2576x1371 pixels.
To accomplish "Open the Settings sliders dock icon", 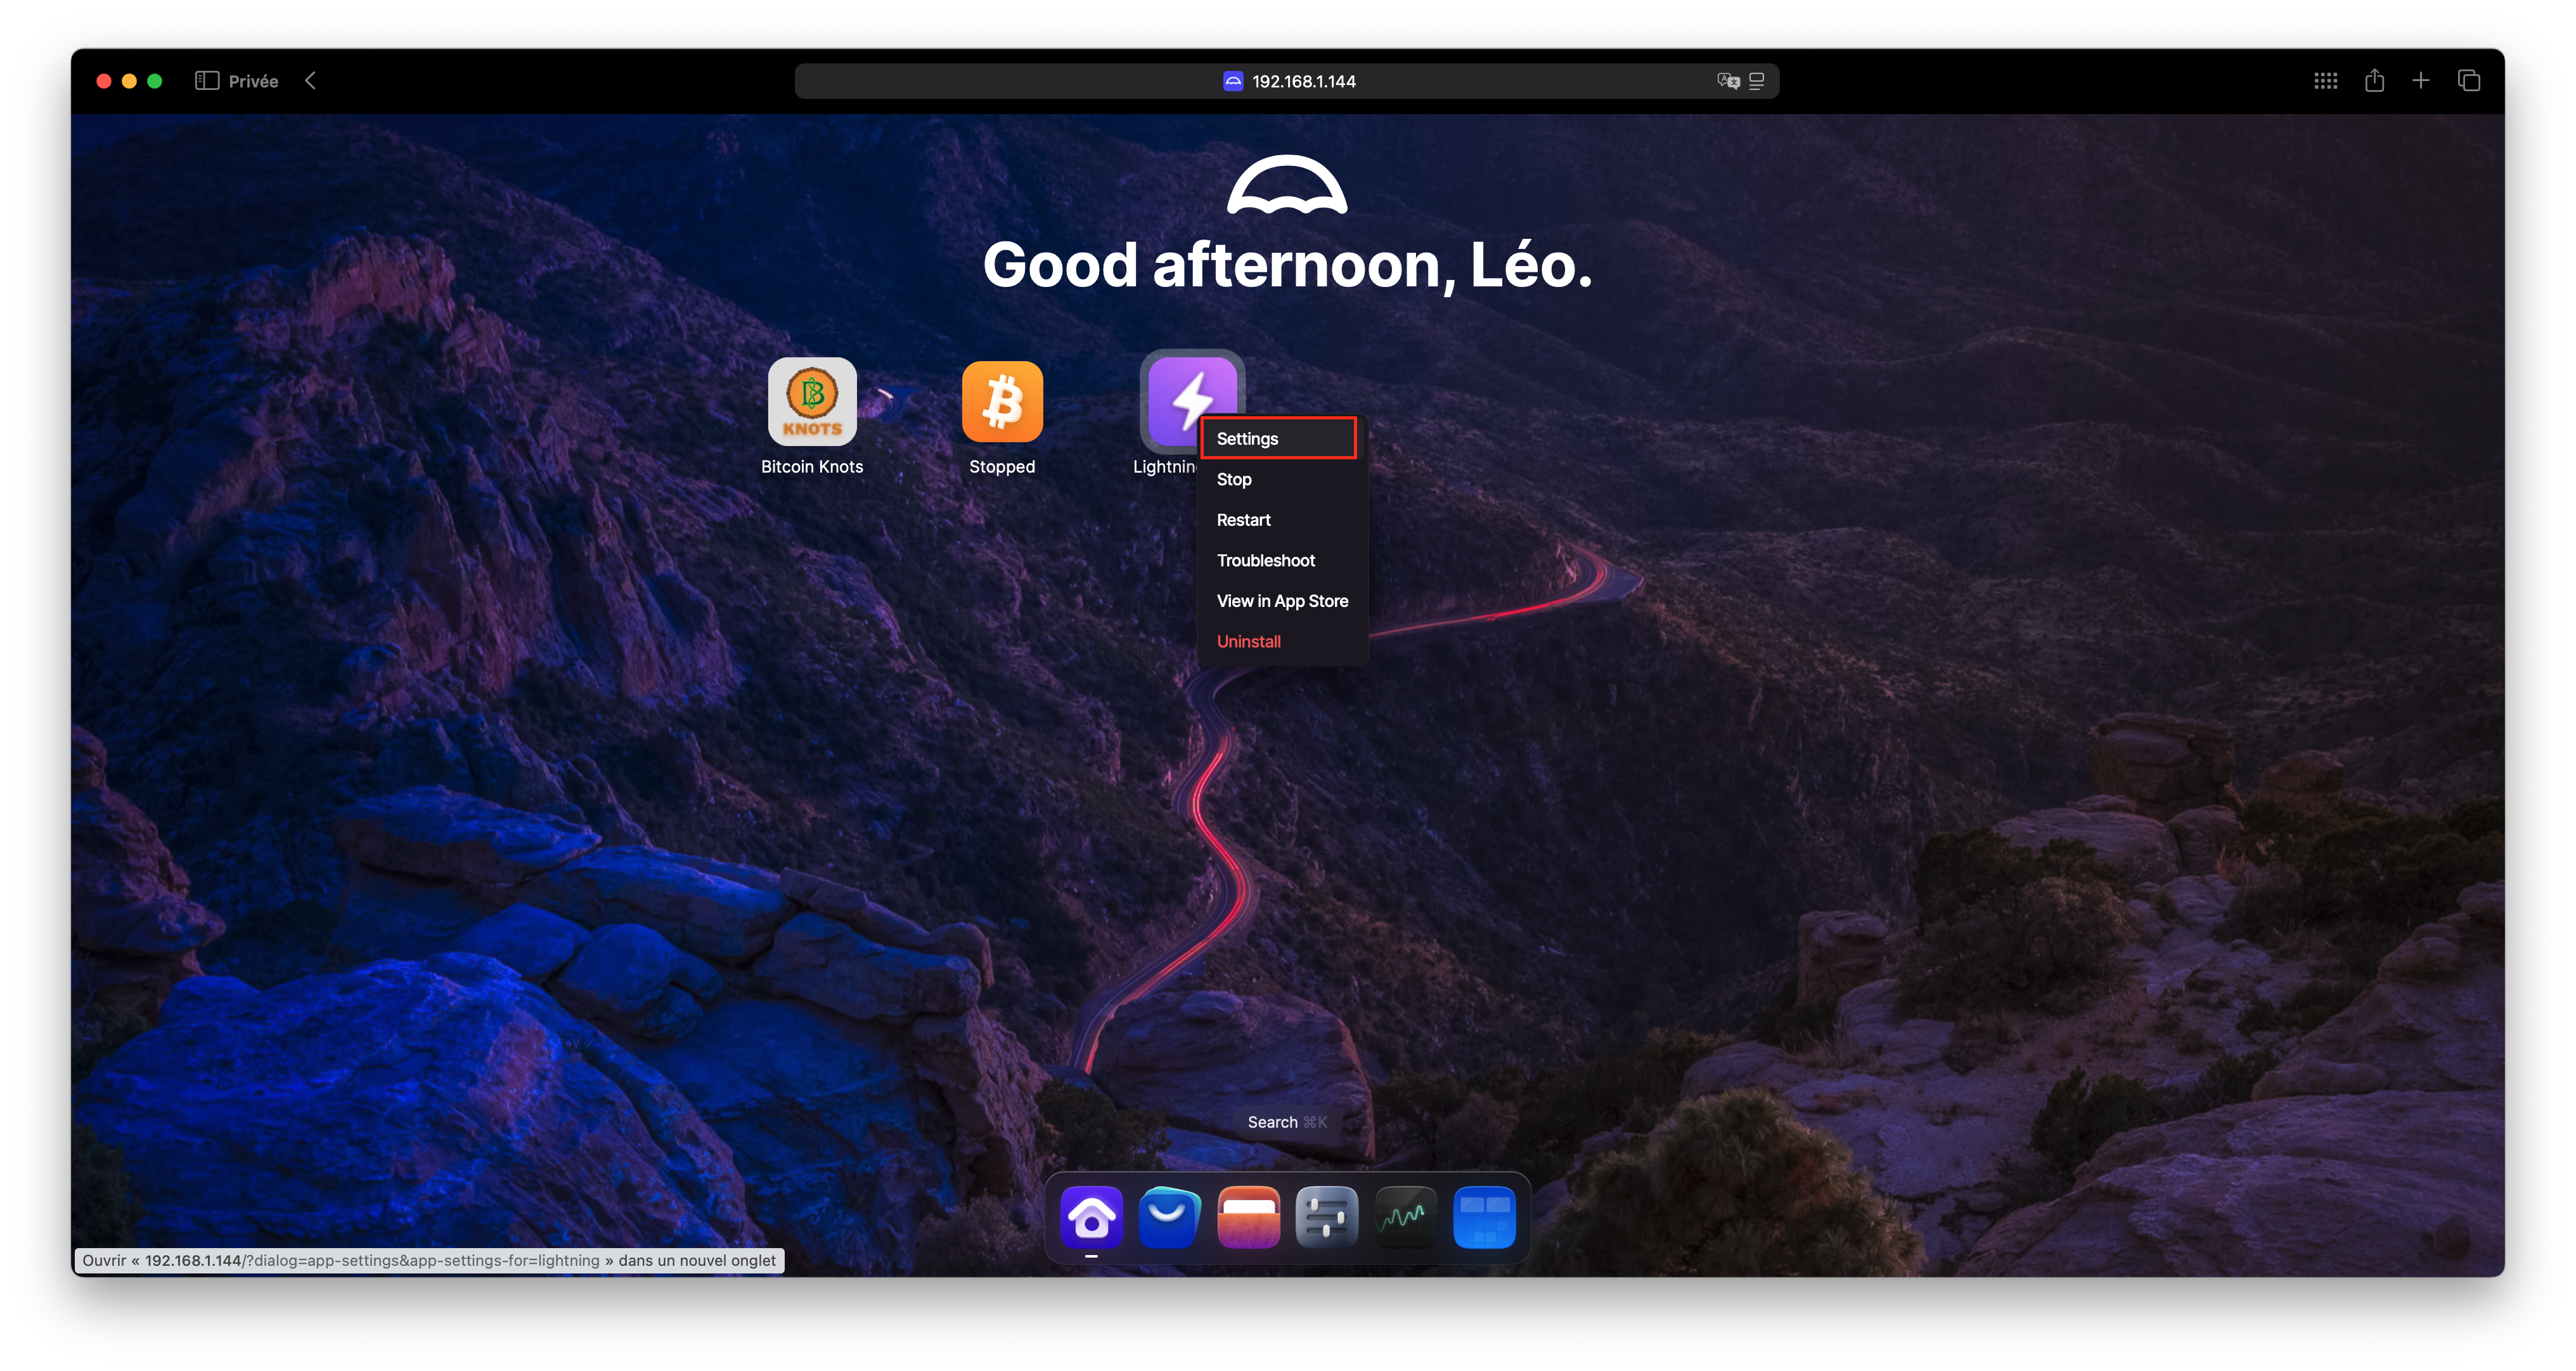I will pos(1327,1217).
